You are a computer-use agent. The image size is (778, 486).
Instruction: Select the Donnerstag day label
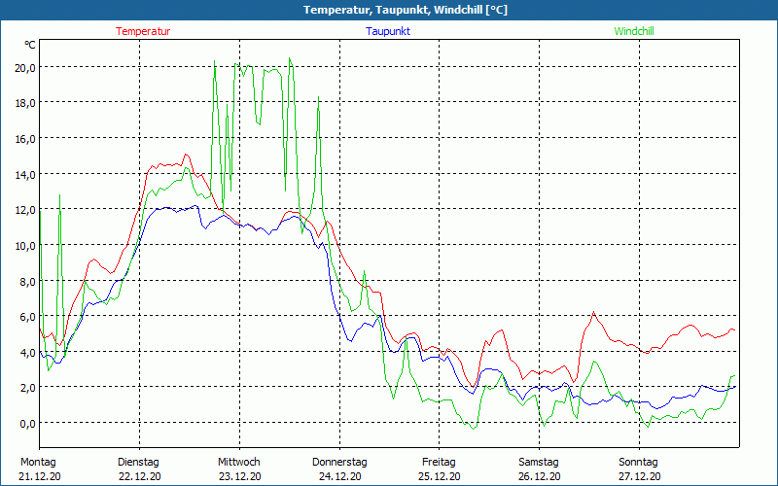[x=339, y=462]
